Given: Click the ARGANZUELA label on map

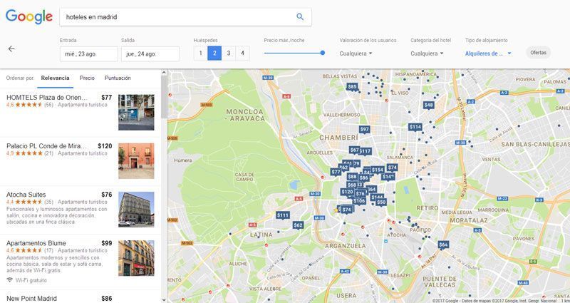Looking at the screenshot, I should click(345, 246).
